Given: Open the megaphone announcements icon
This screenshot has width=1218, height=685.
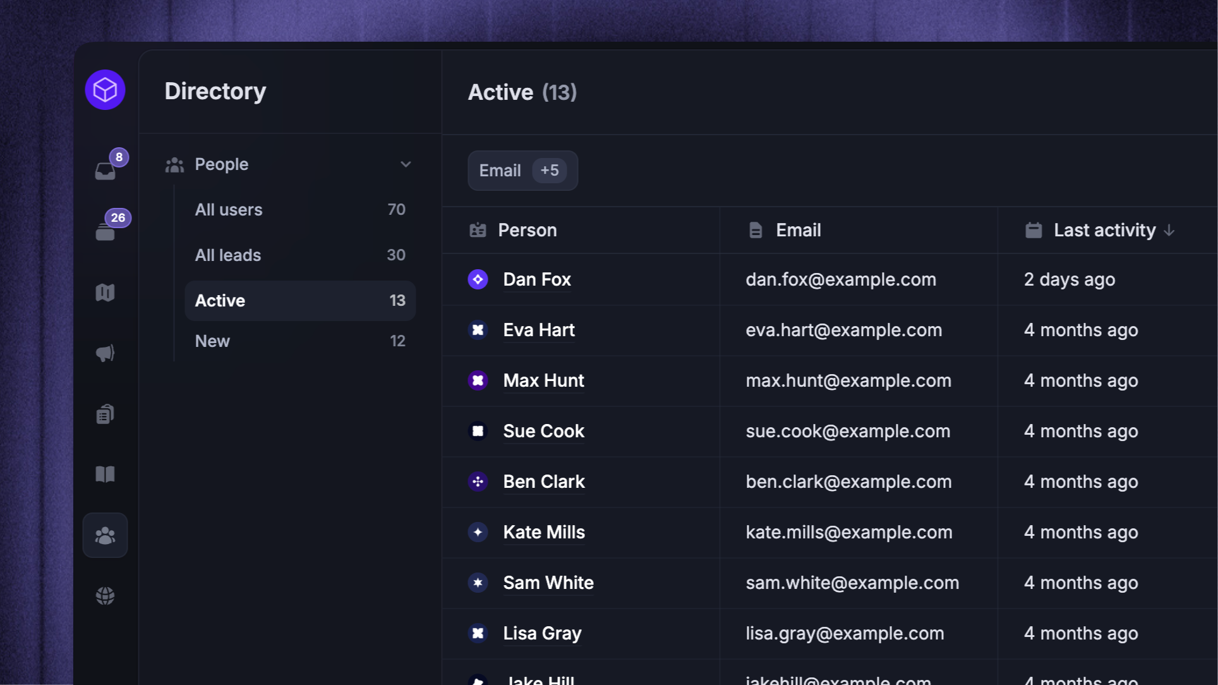Looking at the screenshot, I should tap(106, 353).
